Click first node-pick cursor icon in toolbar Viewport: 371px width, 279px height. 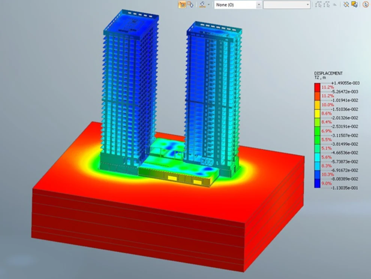point(319,4)
